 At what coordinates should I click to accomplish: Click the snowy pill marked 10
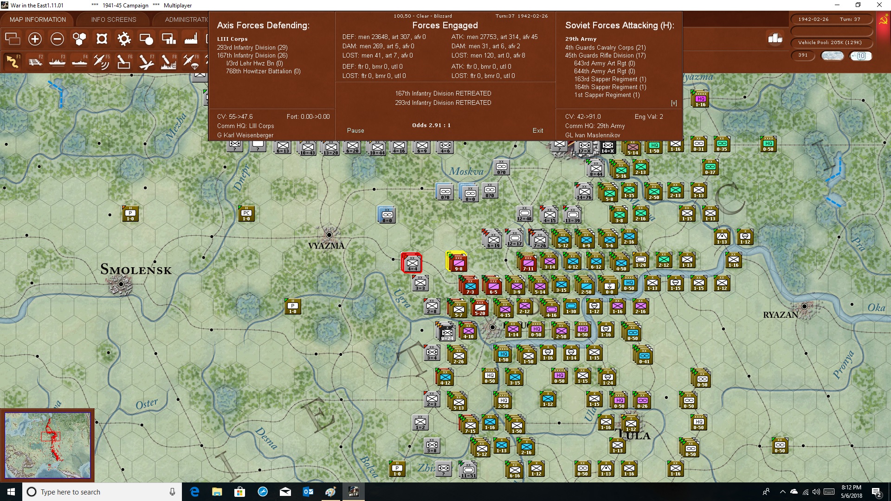click(861, 56)
